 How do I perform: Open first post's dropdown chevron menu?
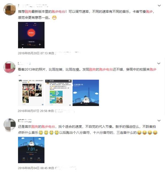pyautogui.click(x=159, y=5)
